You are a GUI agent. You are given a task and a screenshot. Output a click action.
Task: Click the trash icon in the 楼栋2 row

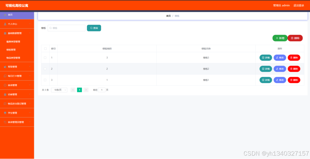pyautogui.click(x=291, y=69)
